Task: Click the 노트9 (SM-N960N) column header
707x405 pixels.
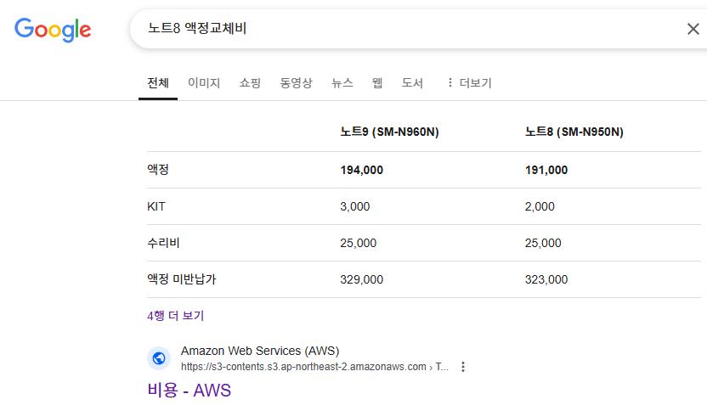Action: [389, 132]
